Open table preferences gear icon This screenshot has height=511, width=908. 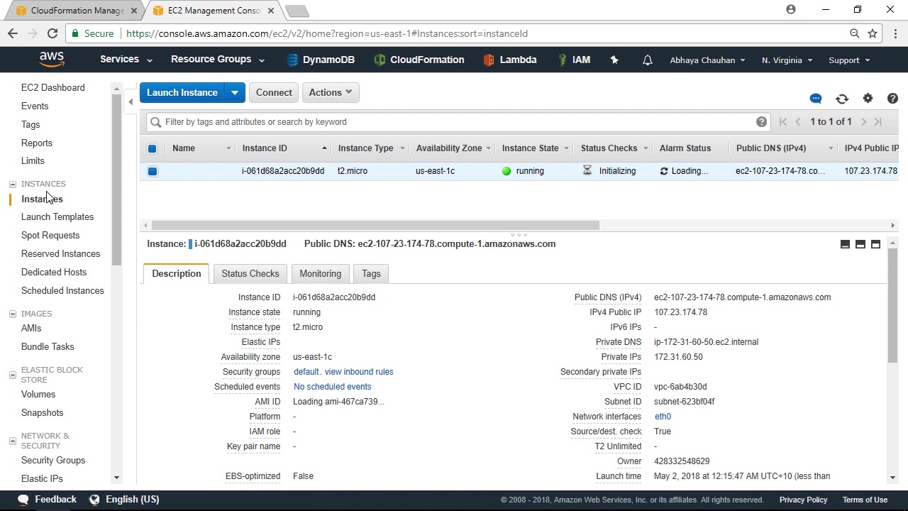coord(868,99)
